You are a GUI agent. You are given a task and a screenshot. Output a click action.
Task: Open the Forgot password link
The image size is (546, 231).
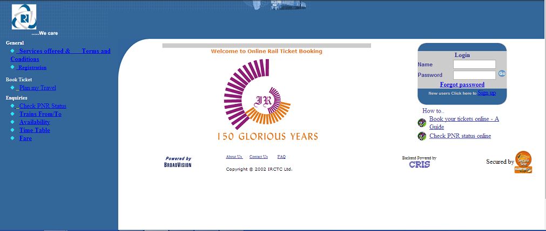tap(462, 85)
